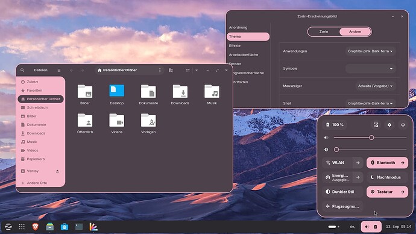Adjust the keyboard brightness slider
416x234 pixels.
point(370,150)
